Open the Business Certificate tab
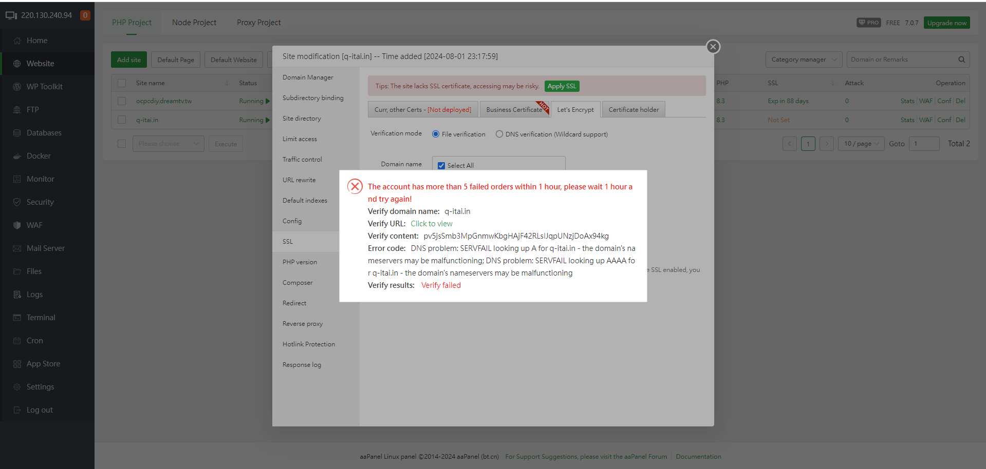This screenshot has width=986, height=469. pos(515,110)
